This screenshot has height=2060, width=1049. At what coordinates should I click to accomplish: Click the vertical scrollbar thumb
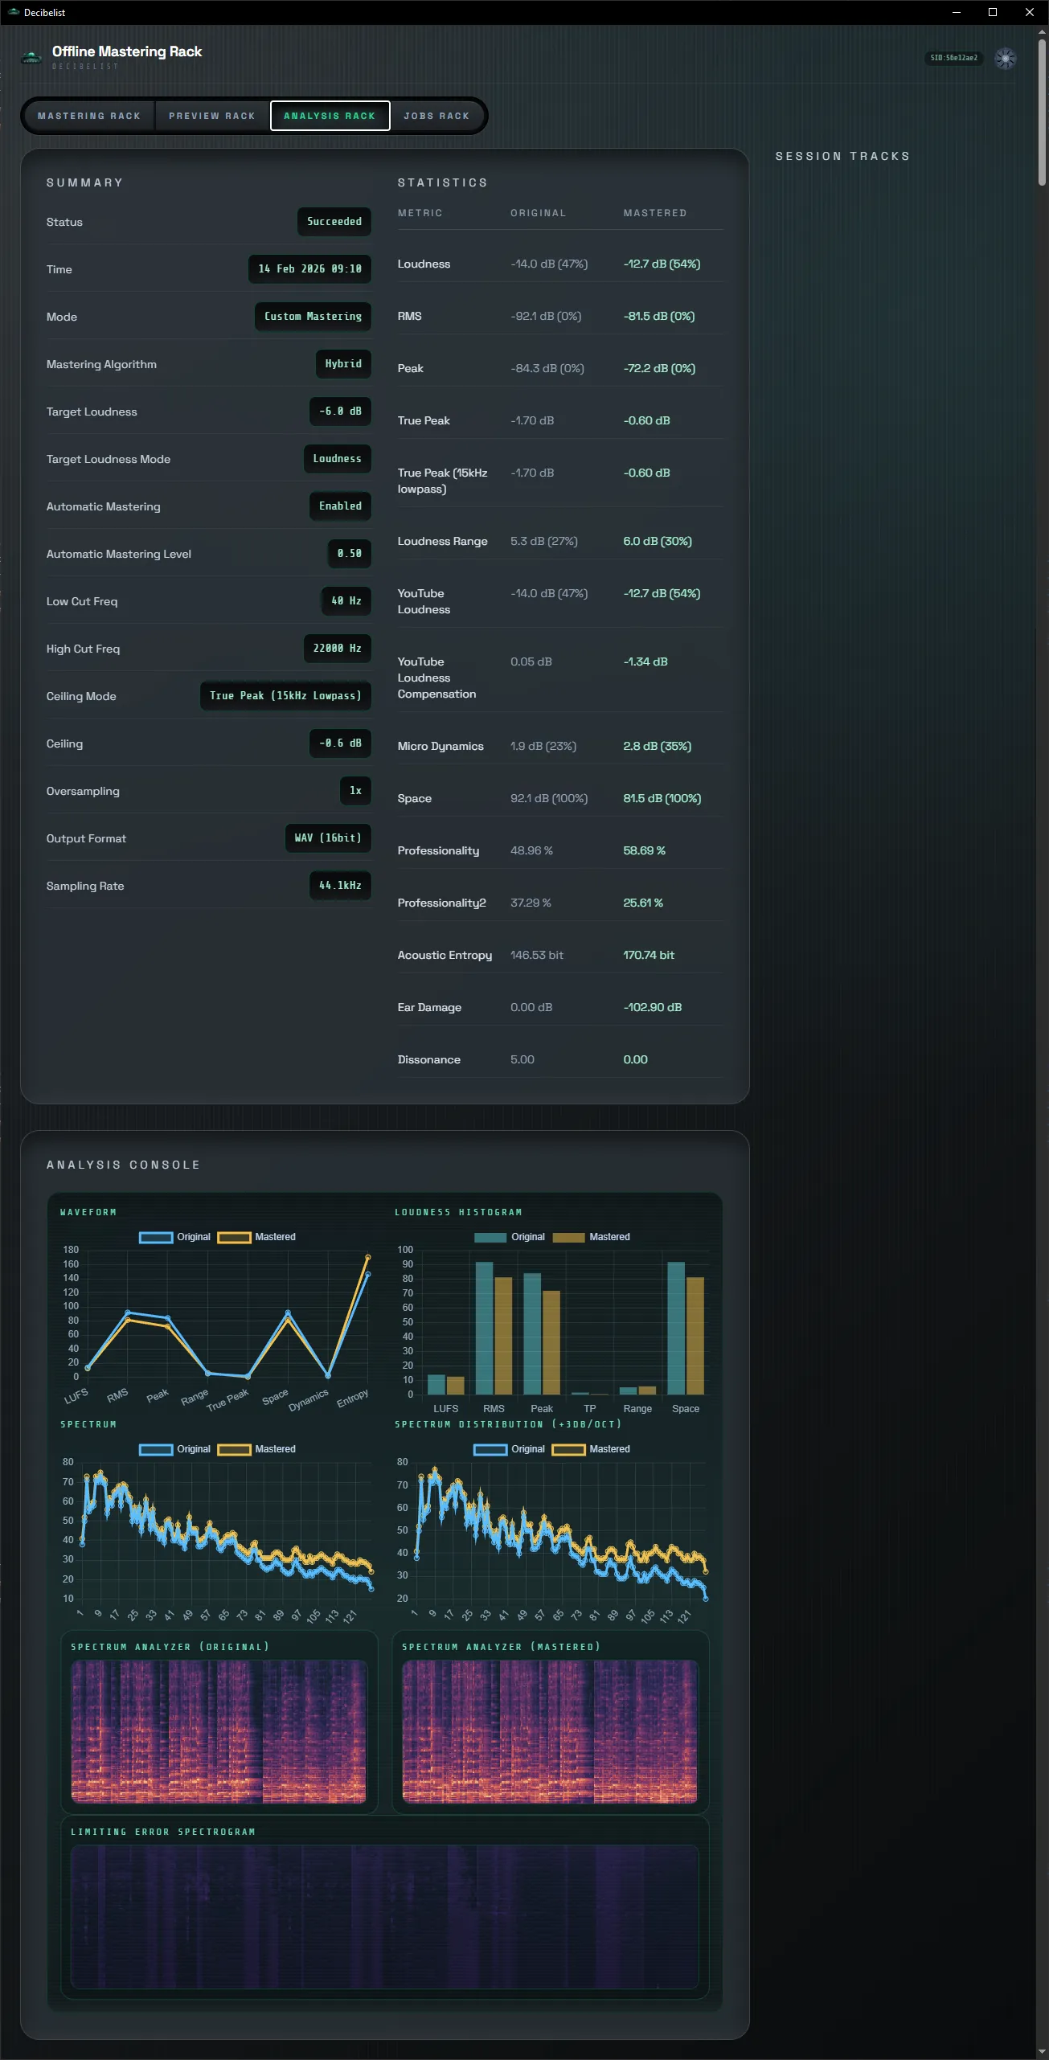(x=1042, y=113)
